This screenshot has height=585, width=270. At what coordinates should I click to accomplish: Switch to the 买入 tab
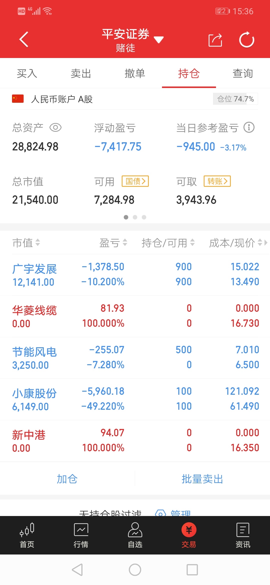click(27, 73)
